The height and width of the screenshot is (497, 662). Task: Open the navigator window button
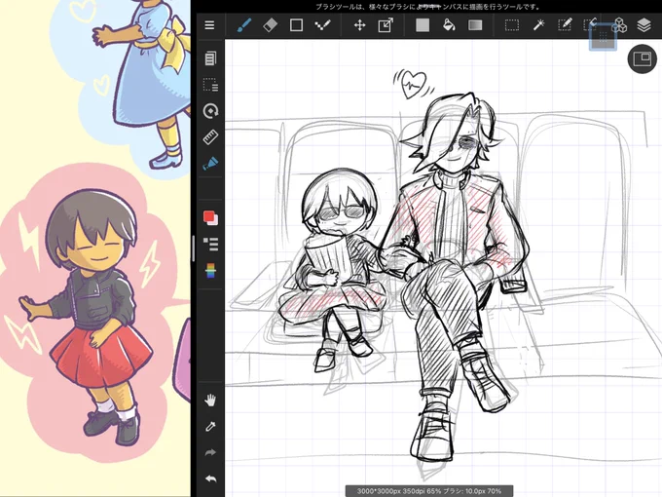point(643,58)
